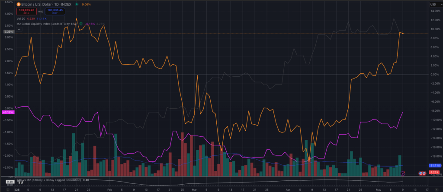Click the magenta -0.16% left axis label

pyautogui.click(x=8, y=112)
